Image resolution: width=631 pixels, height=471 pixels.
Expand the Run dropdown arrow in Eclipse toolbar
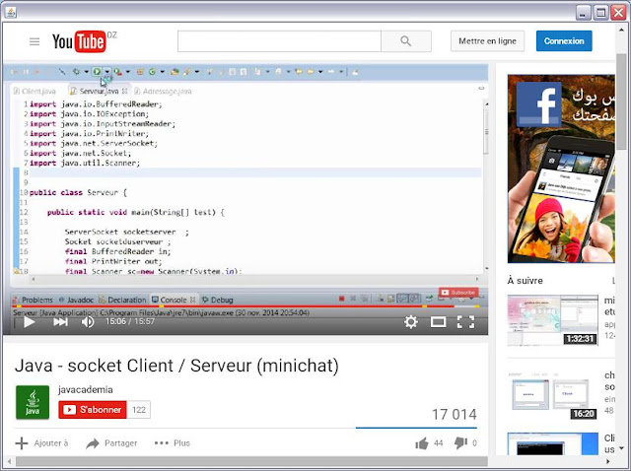pyautogui.click(x=107, y=72)
